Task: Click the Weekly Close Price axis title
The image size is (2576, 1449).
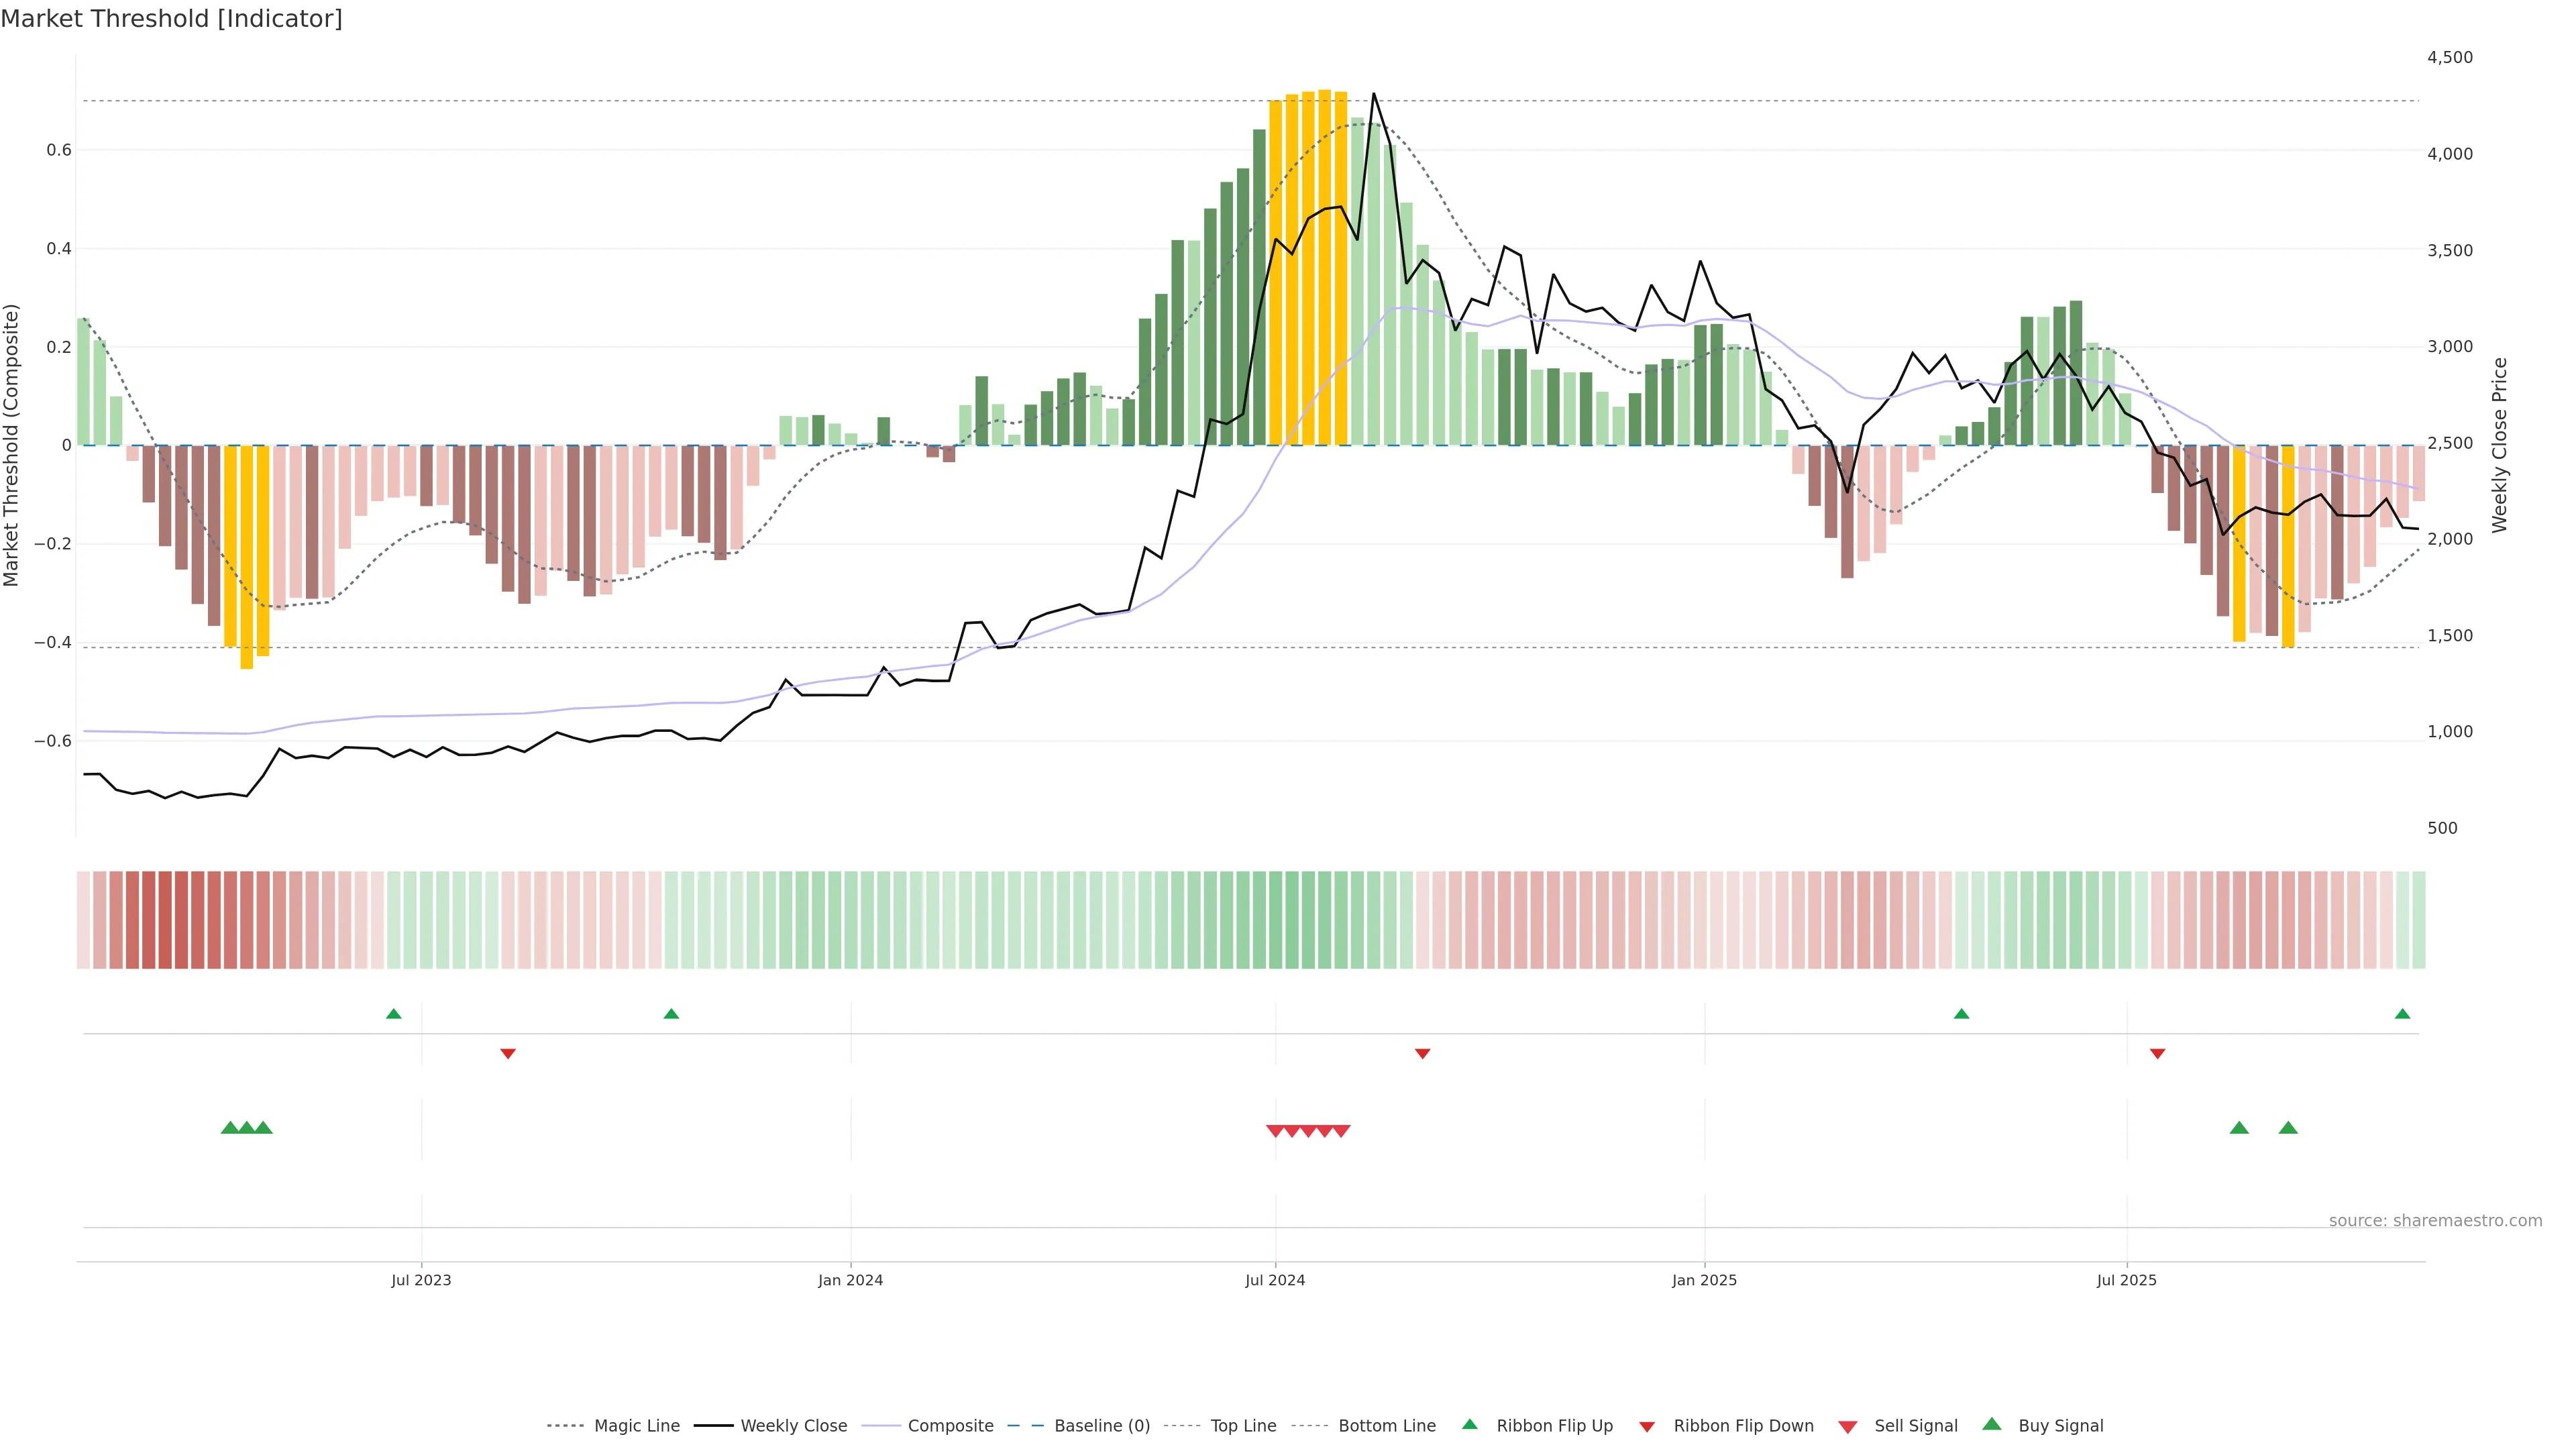Action: tap(2500, 445)
